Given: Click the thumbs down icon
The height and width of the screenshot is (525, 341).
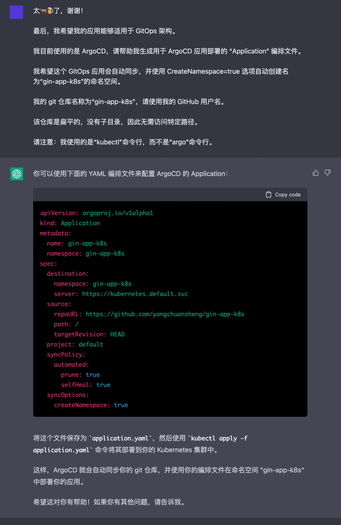Looking at the screenshot, I should pyautogui.click(x=328, y=173).
